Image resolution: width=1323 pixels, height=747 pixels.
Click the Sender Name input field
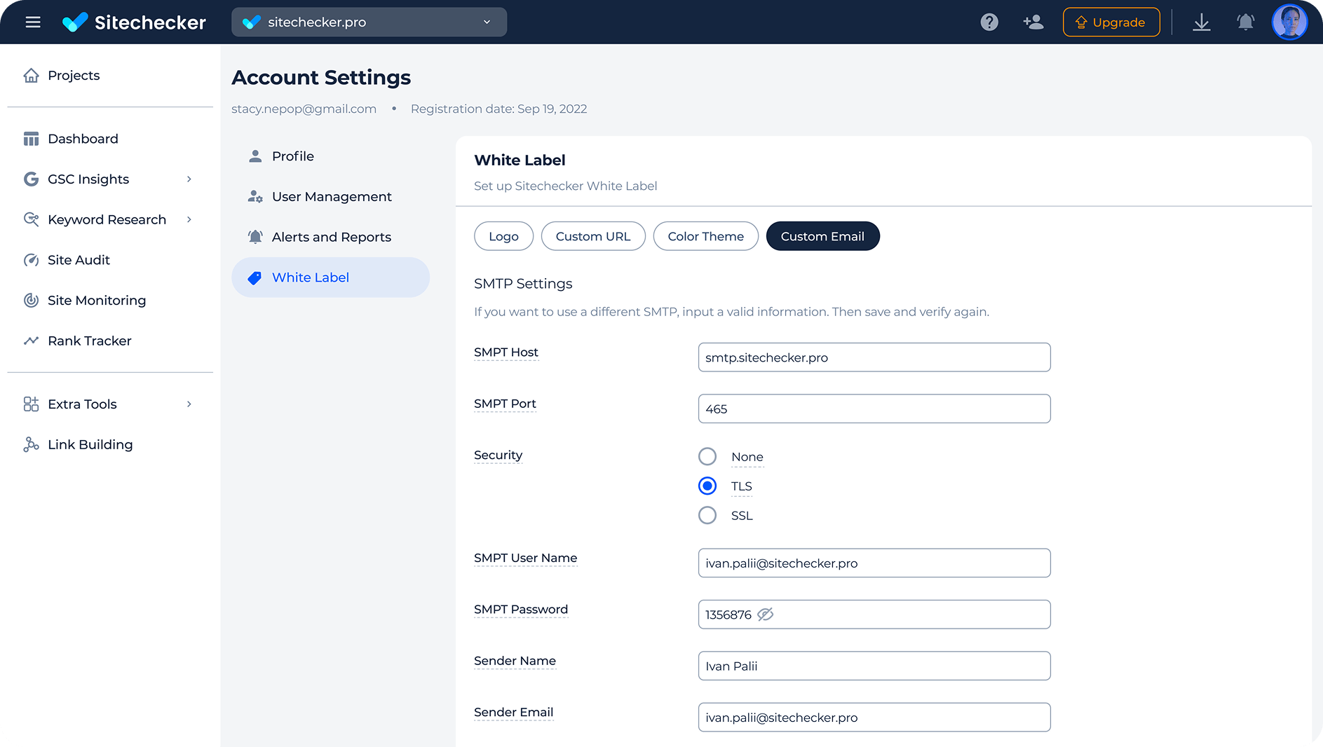874,666
